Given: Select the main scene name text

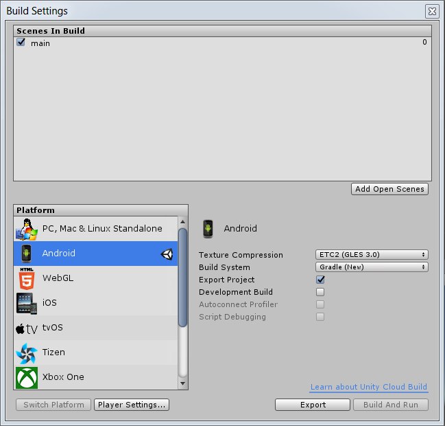Looking at the screenshot, I should [40, 43].
